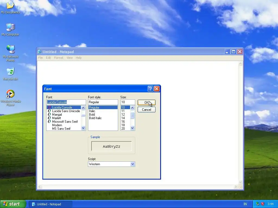Open the My Documents desktop icon

click(10, 7)
